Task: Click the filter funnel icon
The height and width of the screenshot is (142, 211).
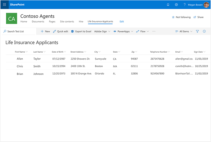Action: [197, 31]
